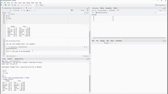Open the Knit options dropdown arrow
The width and height of the screenshot is (168, 94).
[32, 10]
